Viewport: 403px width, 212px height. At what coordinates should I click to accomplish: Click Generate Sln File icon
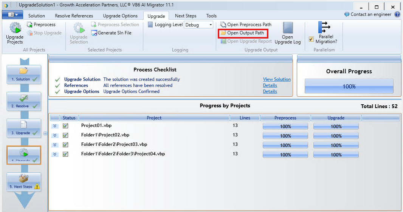click(95, 33)
